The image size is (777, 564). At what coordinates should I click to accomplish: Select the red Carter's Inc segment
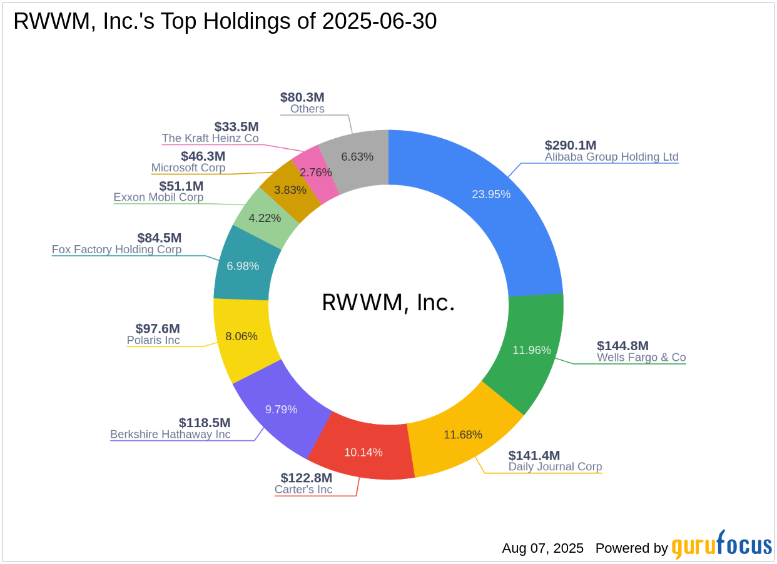[x=363, y=451]
